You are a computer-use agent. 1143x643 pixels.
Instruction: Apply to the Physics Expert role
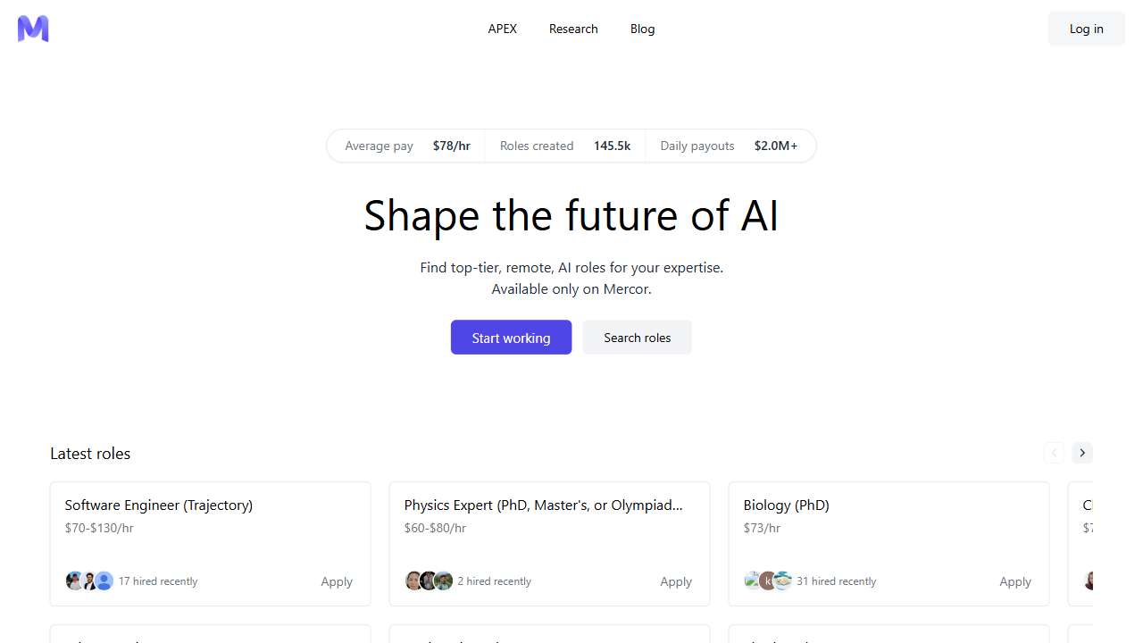(x=676, y=581)
